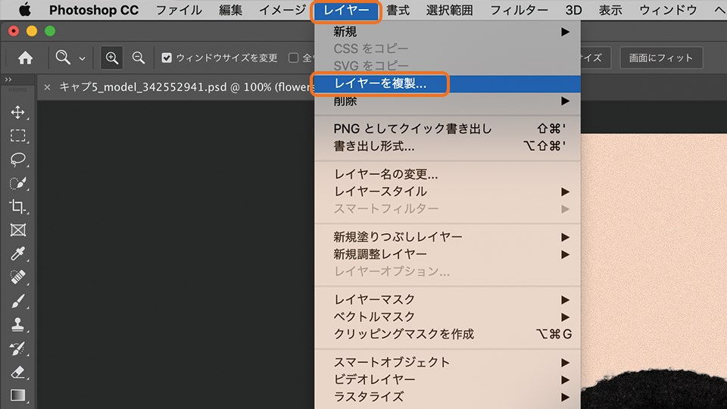Choose the Zoom Out magnifier button
This screenshot has width=727, height=409.
138,58
